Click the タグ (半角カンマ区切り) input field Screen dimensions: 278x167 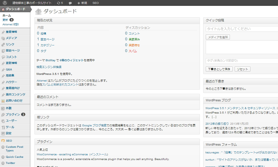click(242, 61)
